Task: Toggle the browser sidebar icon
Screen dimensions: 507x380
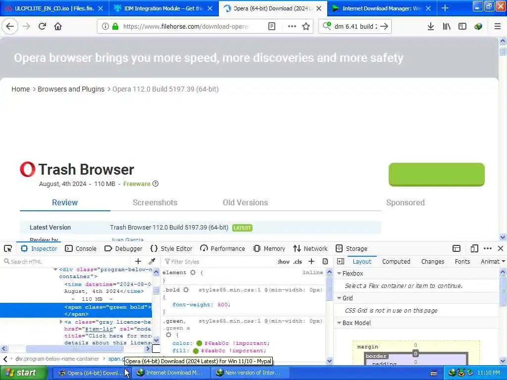Action: click(x=462, y=27)
